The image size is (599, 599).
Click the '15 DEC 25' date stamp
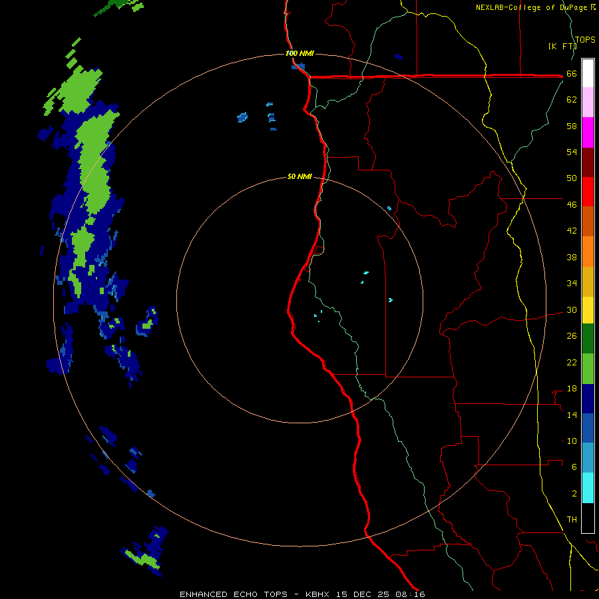point(363,594)
